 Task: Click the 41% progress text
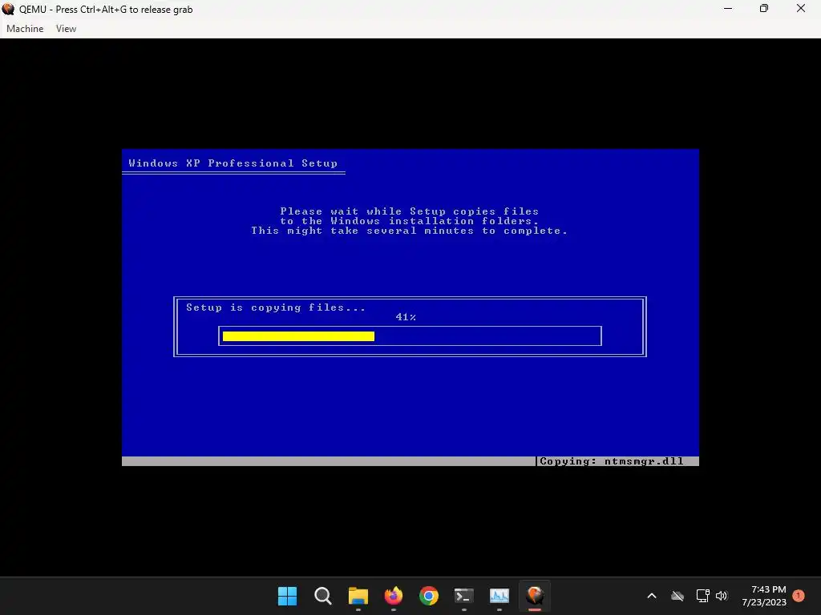[x=406, y=317]
